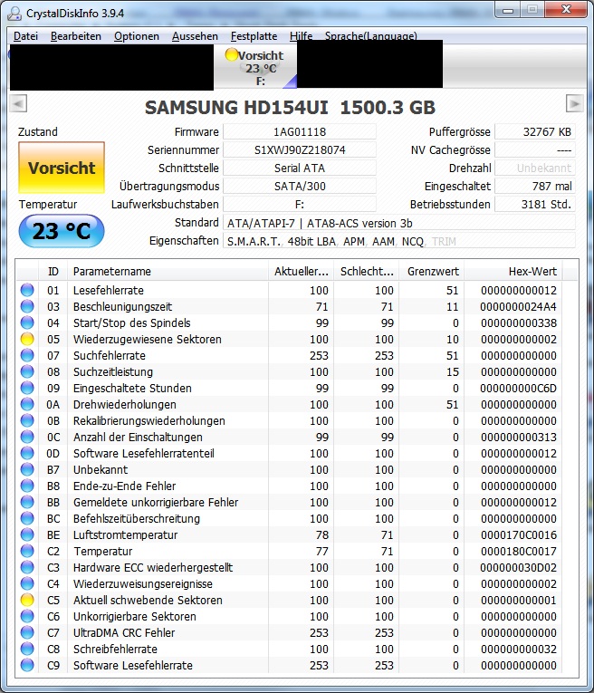Select the Schreibfehlerrate parameter name
594x693 pixels.
point(115,649)
